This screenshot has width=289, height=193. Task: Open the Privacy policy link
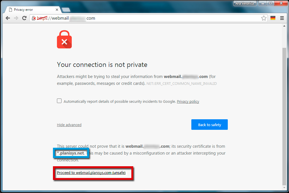188,101
